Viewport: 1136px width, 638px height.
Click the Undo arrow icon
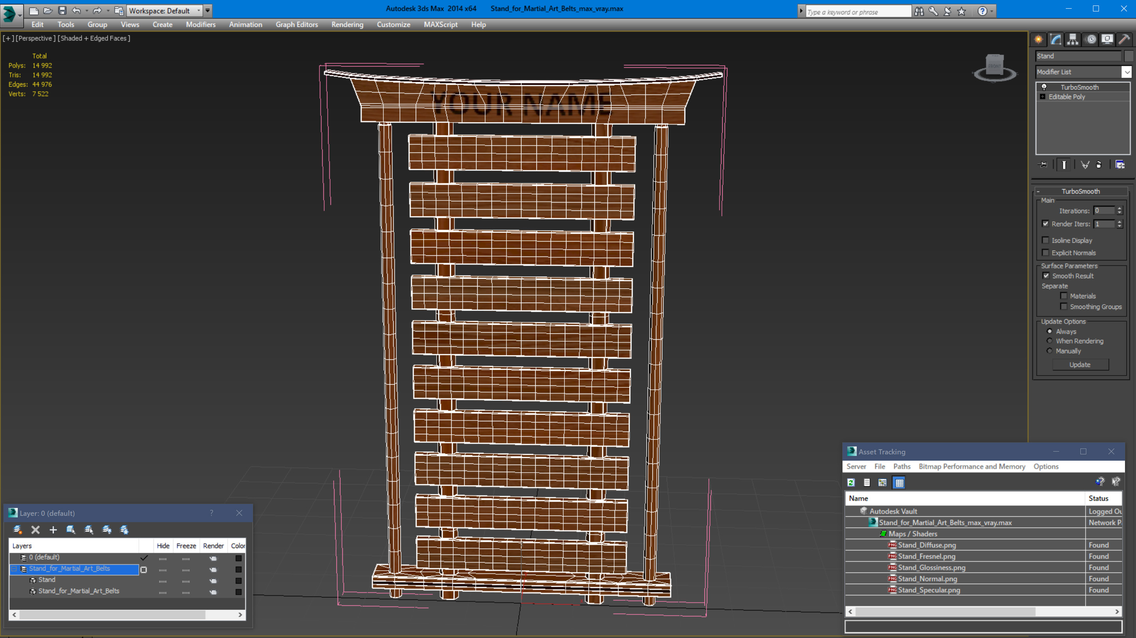76,11
